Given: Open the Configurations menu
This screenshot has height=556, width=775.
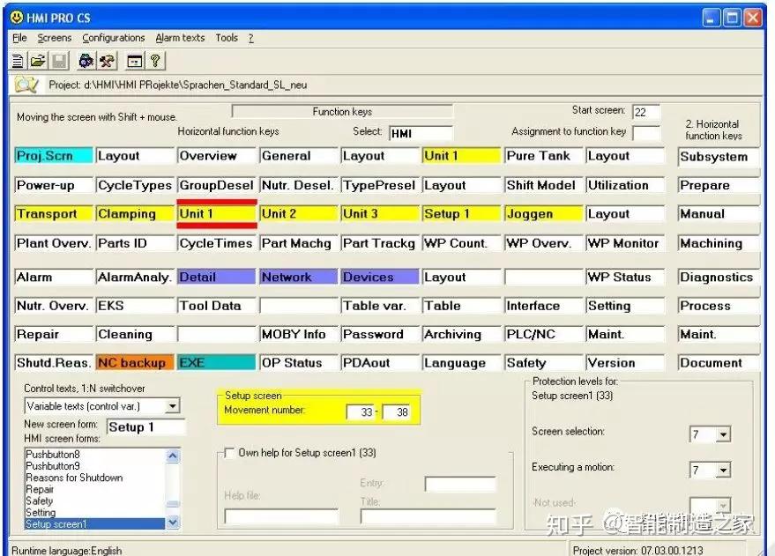Looking at the screenshot, I should tap(113, 38).
